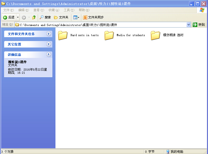Click the window resize grip corner
Screen dimensions: 208x154
pos(205,152)
